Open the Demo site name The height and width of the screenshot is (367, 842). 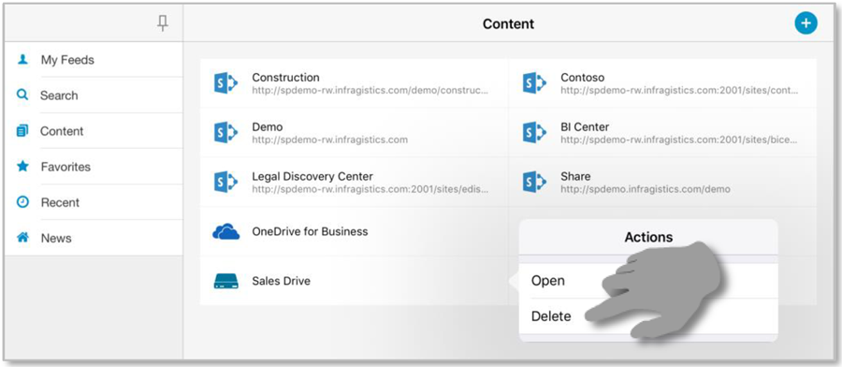coord(268,126)
